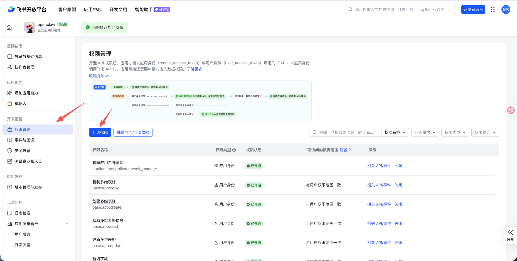Screen dimensions: 517x261
Task: Click the 批量导入/导出权限 button
Action: click(133, 132)
